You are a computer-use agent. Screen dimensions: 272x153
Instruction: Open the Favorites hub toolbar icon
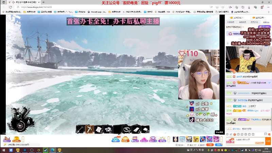[231, 7]
